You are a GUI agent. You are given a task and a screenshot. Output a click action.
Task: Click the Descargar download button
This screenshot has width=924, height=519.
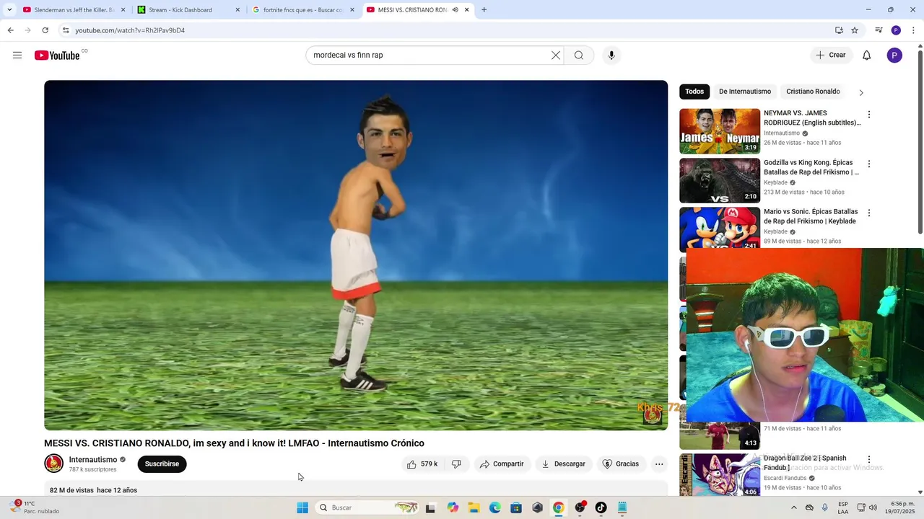pos(564,464)
